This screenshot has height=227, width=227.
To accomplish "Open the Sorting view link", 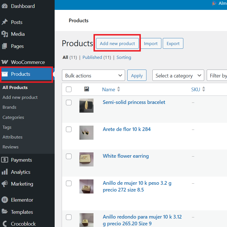I will 124,57.
